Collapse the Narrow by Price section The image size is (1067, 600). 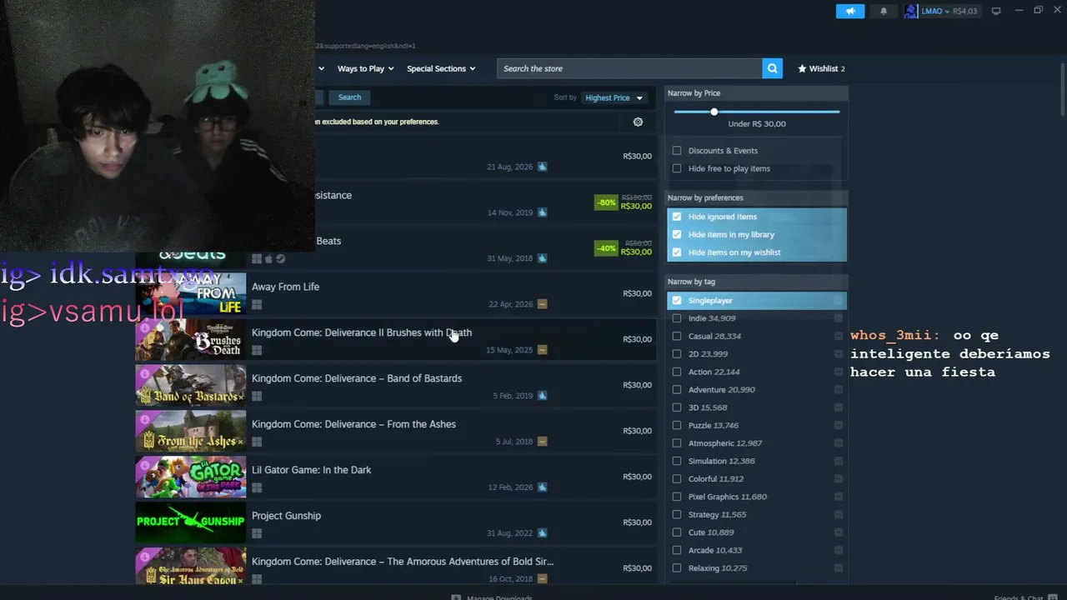coord(757,93)
